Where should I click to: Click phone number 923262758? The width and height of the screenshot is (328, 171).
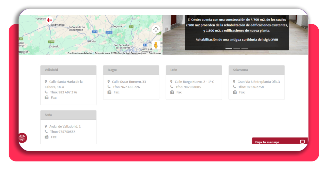pos(255,87)
